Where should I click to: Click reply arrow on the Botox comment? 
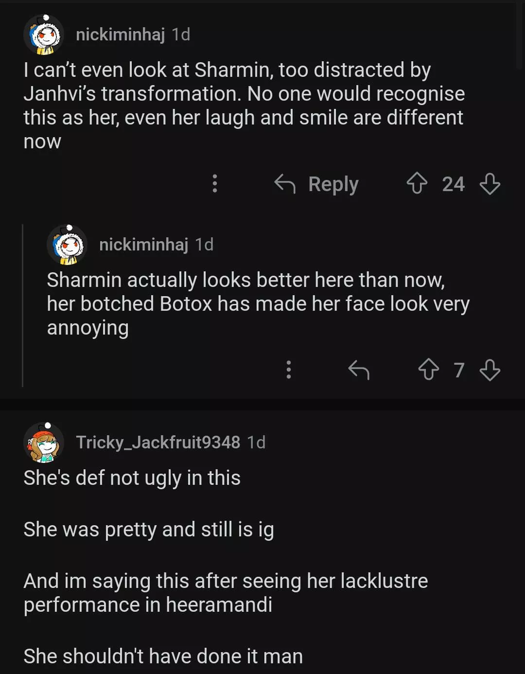tap(359, 370)
